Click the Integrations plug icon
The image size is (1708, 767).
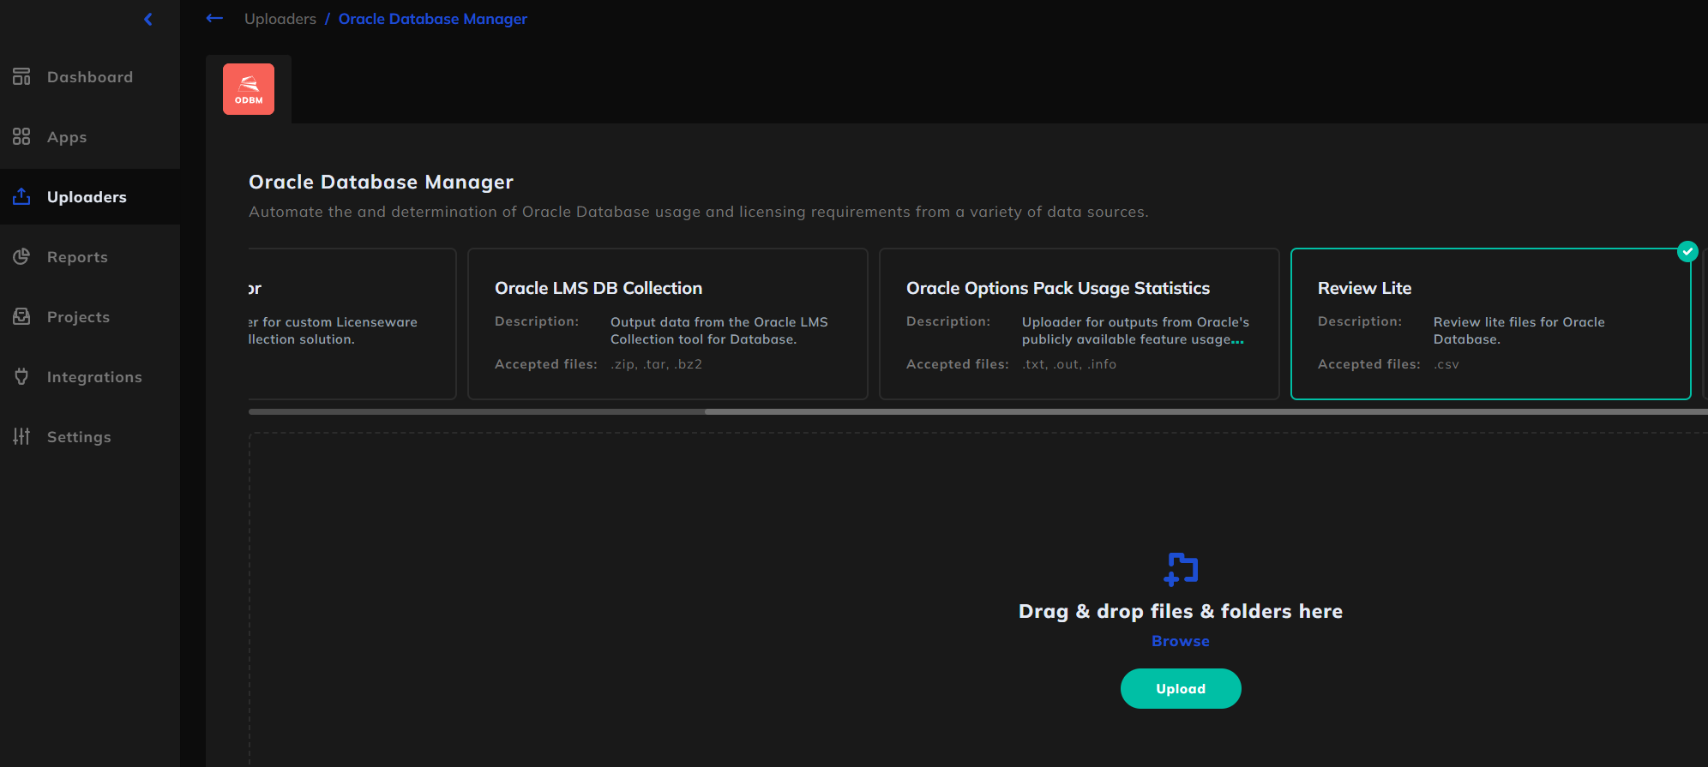pos(21,377)
